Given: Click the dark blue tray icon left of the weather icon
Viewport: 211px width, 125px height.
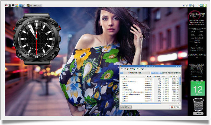Looking at the screenshot, I should (184, 5).
